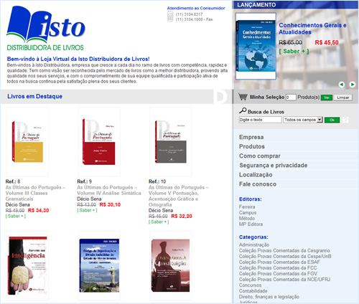Click the Limpar button
359x304 pixels.
click(343, 98)
